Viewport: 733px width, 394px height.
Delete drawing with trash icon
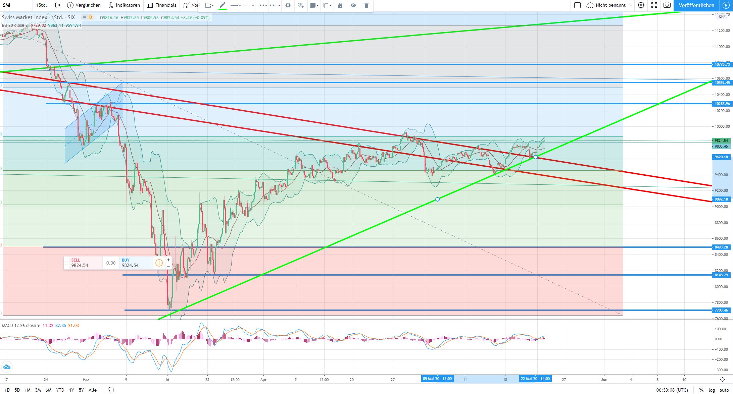click(366, 5)
